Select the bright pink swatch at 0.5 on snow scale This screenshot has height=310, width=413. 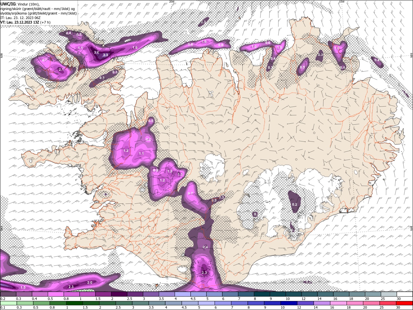[55, 294]
